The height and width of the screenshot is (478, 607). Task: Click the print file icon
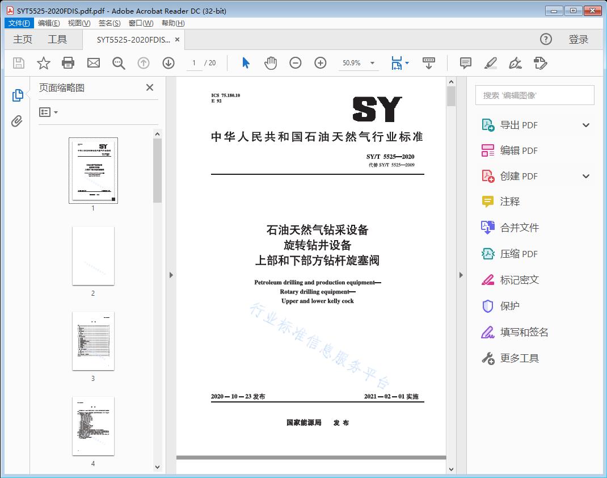(68, 63)
